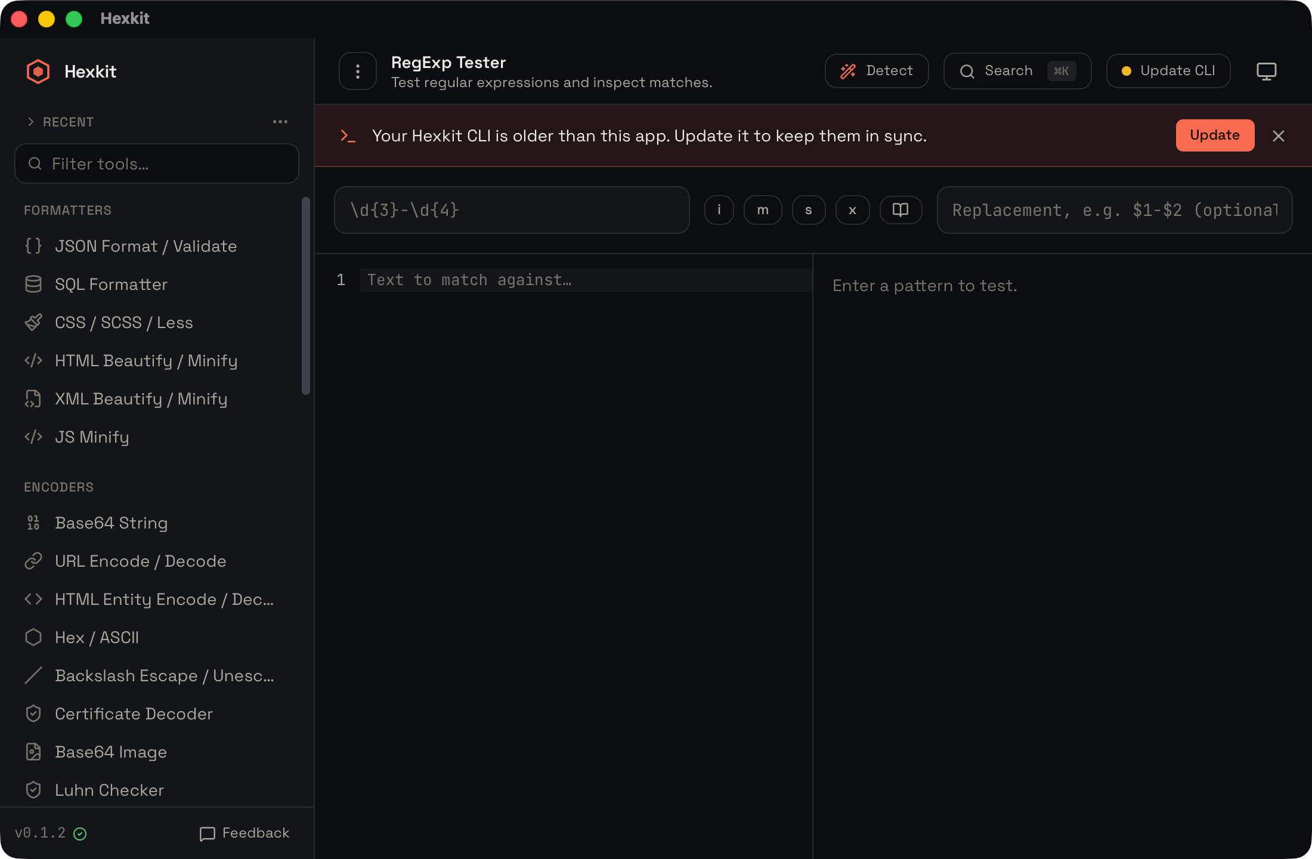Click the ⌘K shortcut badge
This screenshot has height=859, width=1312.
[1062, 71]
